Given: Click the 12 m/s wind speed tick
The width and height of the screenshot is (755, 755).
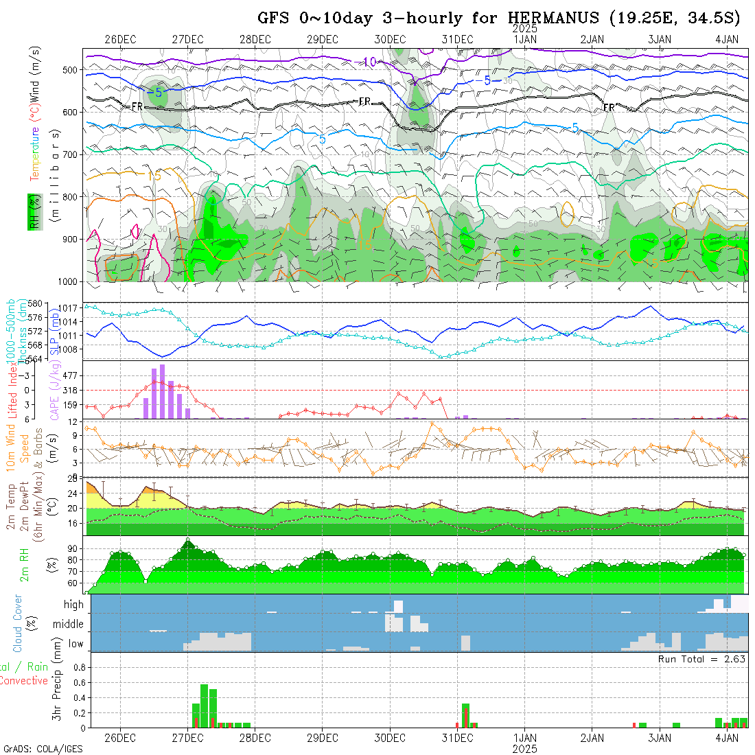Looking at the screenshot, I should [73, 422].
